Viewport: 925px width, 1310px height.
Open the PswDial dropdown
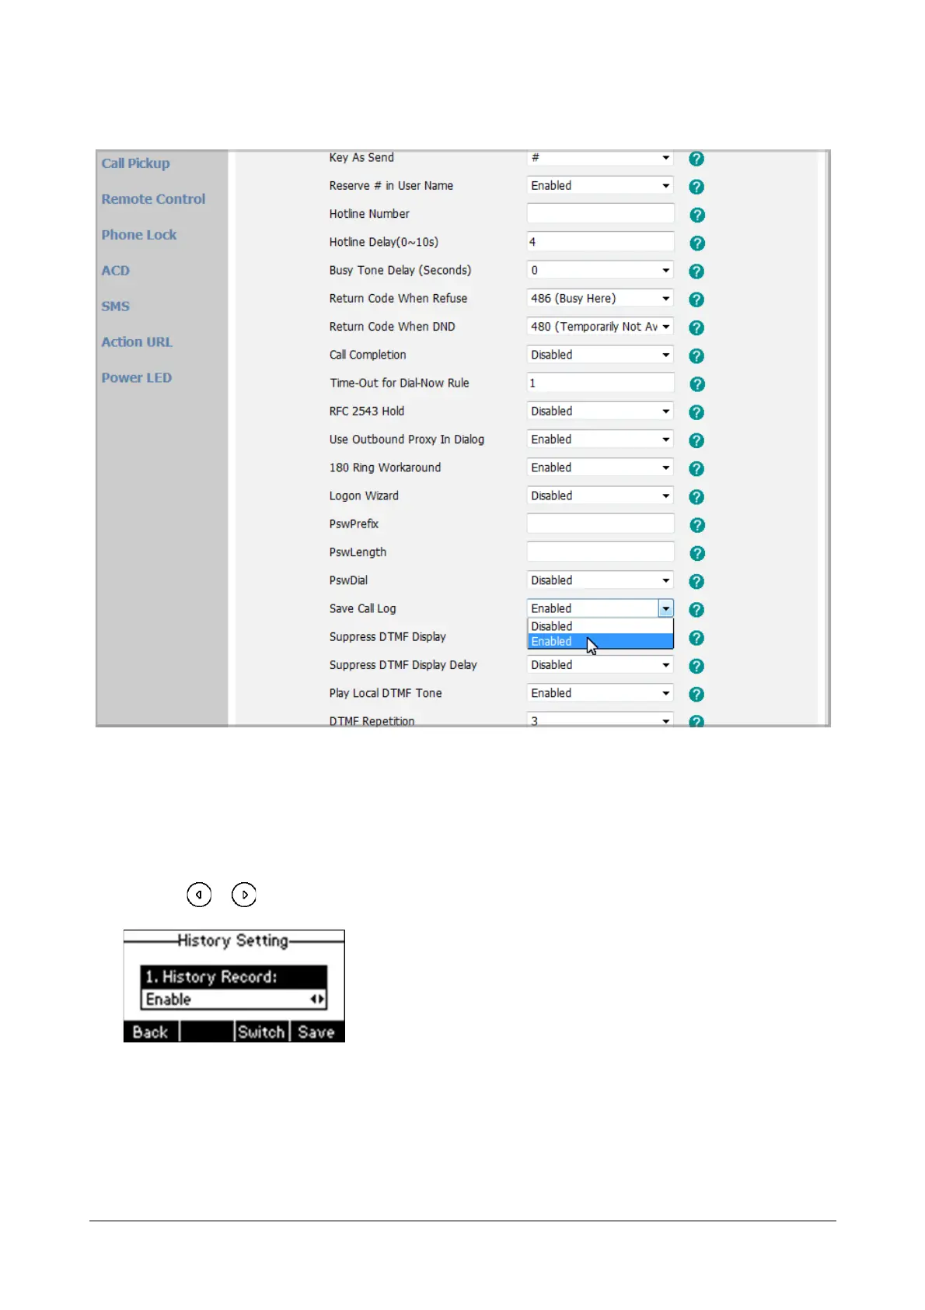point(600,580)
